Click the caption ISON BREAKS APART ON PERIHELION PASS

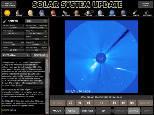click(x=101, y=97)
